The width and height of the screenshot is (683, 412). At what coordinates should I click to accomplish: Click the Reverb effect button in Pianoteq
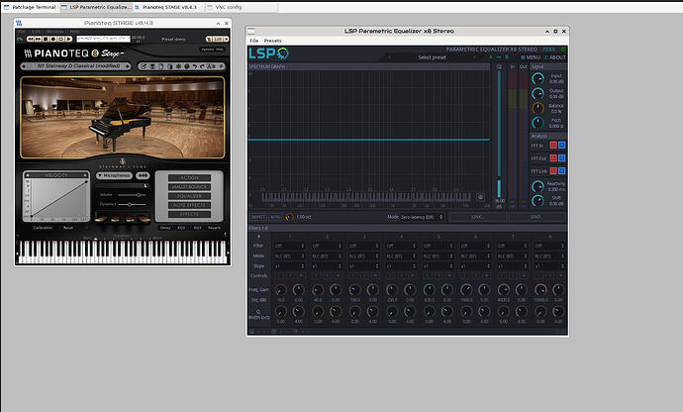[x=215, y=228]
